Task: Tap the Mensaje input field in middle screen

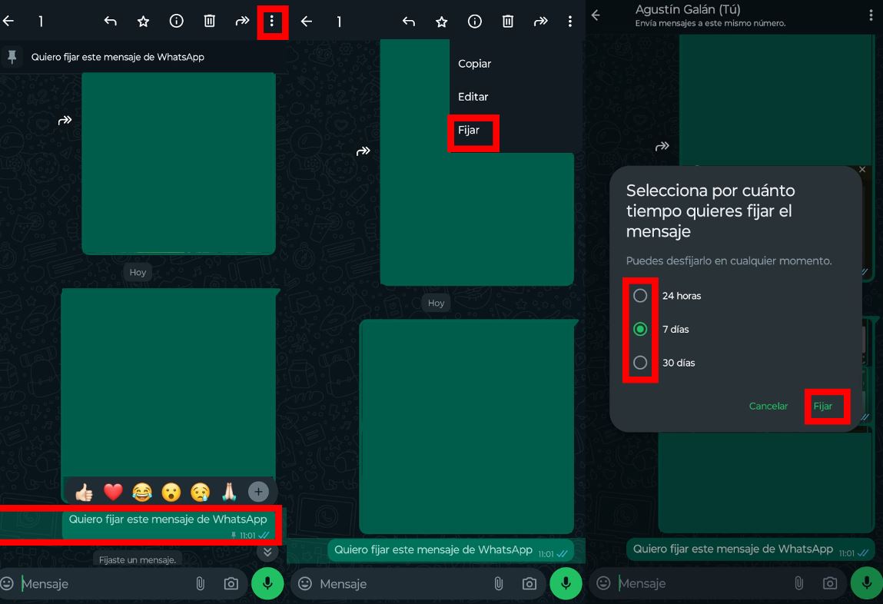Action: (x=403, y=584)
